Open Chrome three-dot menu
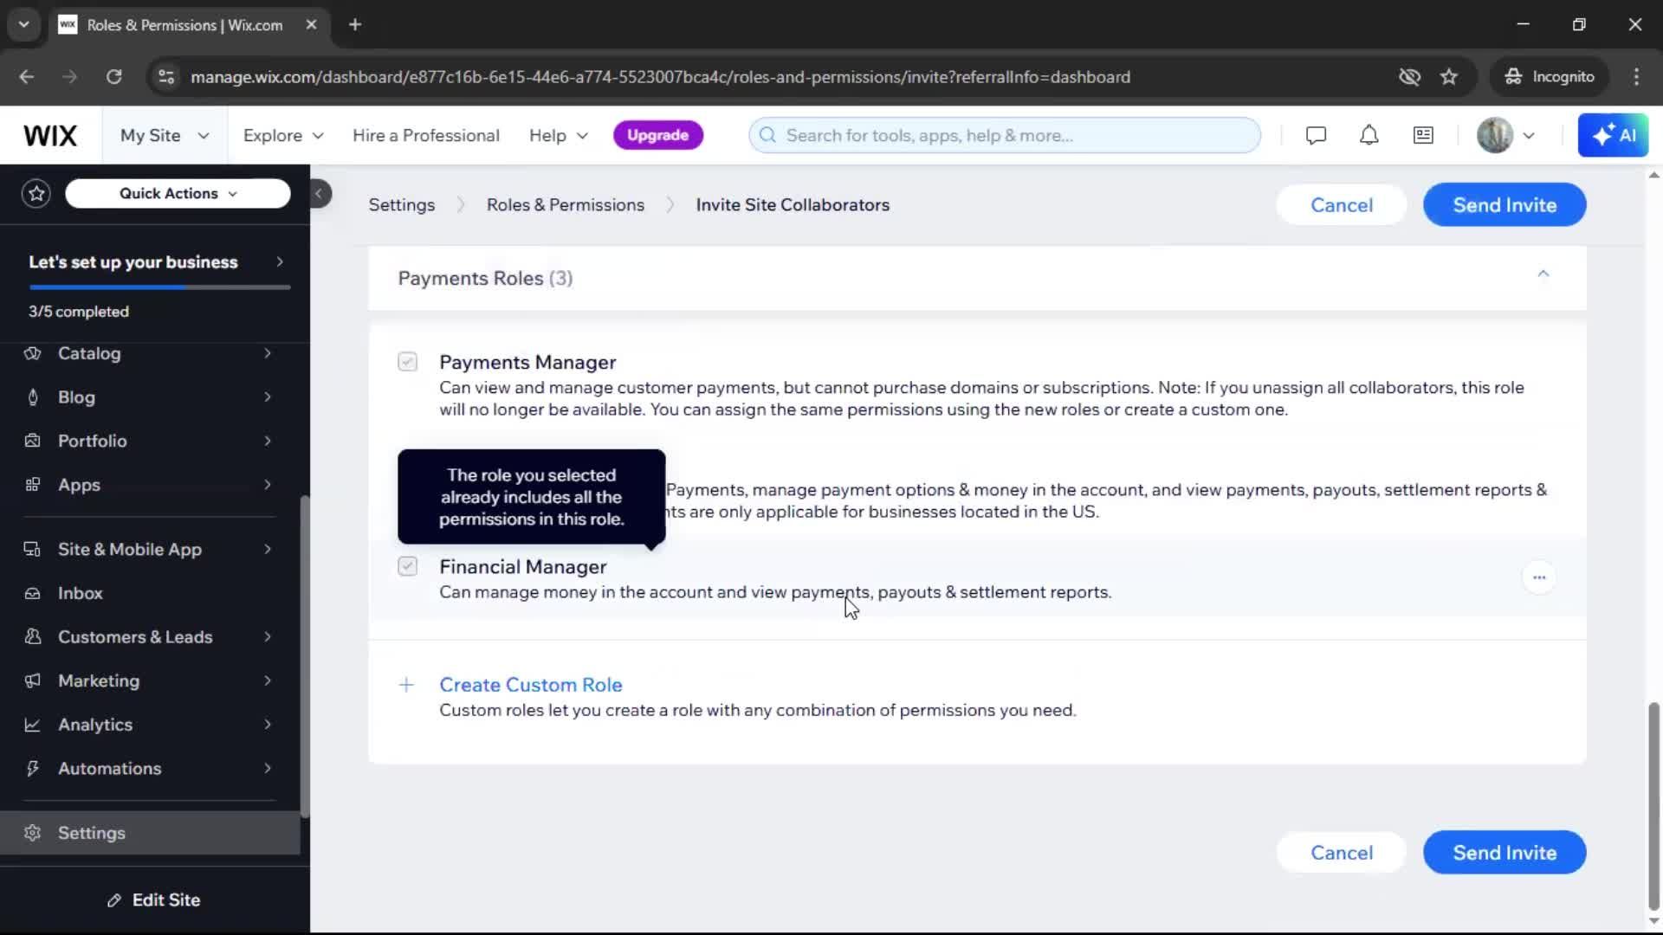Screen dimensions: 1663x935 click(x=1636, y=77)
